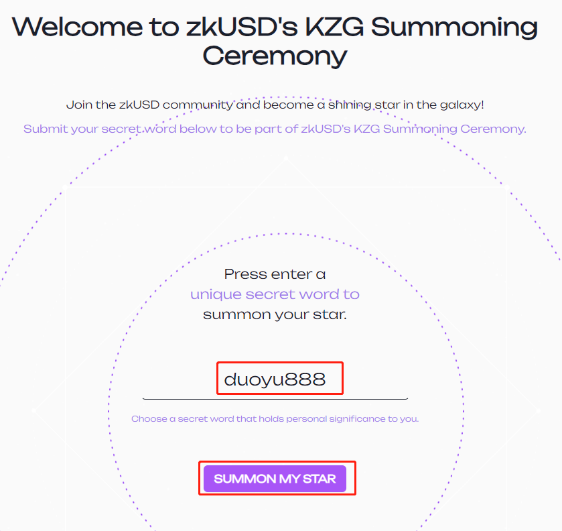Click the "Welcome to zkUSD's KZG Summoning" heading line
The height and width of the screenshot is (531, 562).
pyautogui.click(x=275, y=27)
